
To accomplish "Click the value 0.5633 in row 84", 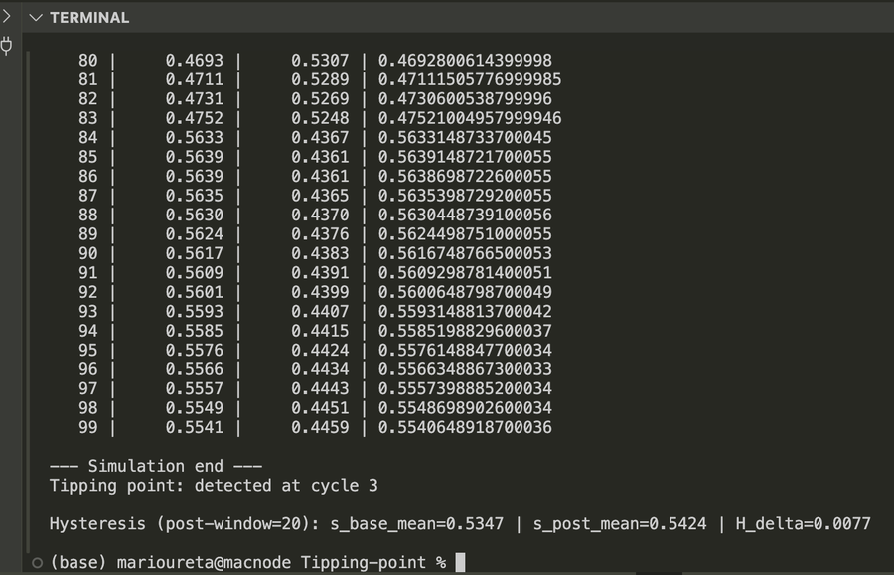I will tap(197, 137).
